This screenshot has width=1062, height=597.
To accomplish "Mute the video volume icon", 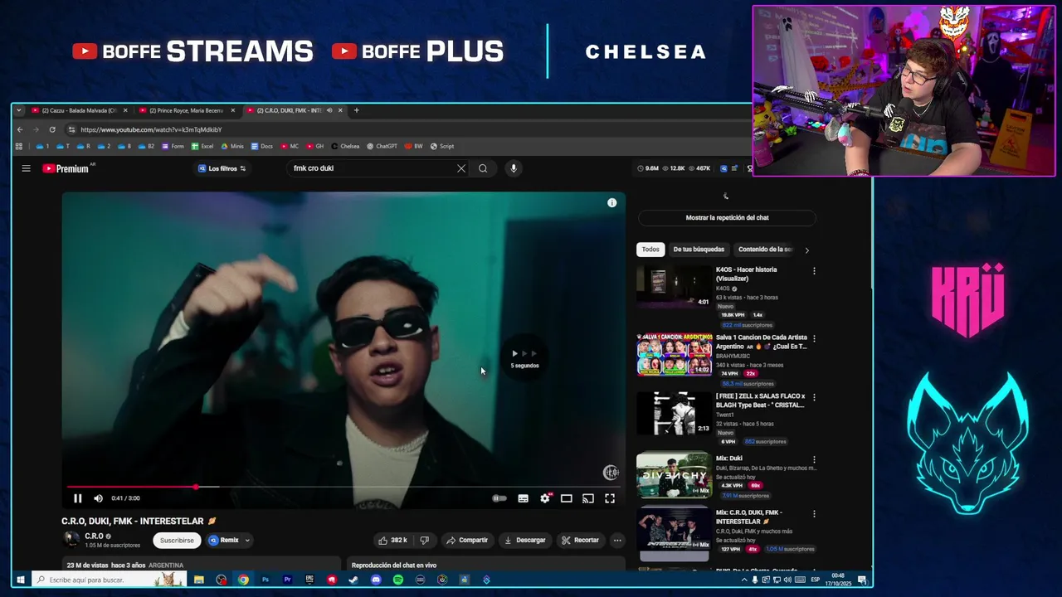I will (98, 498).
